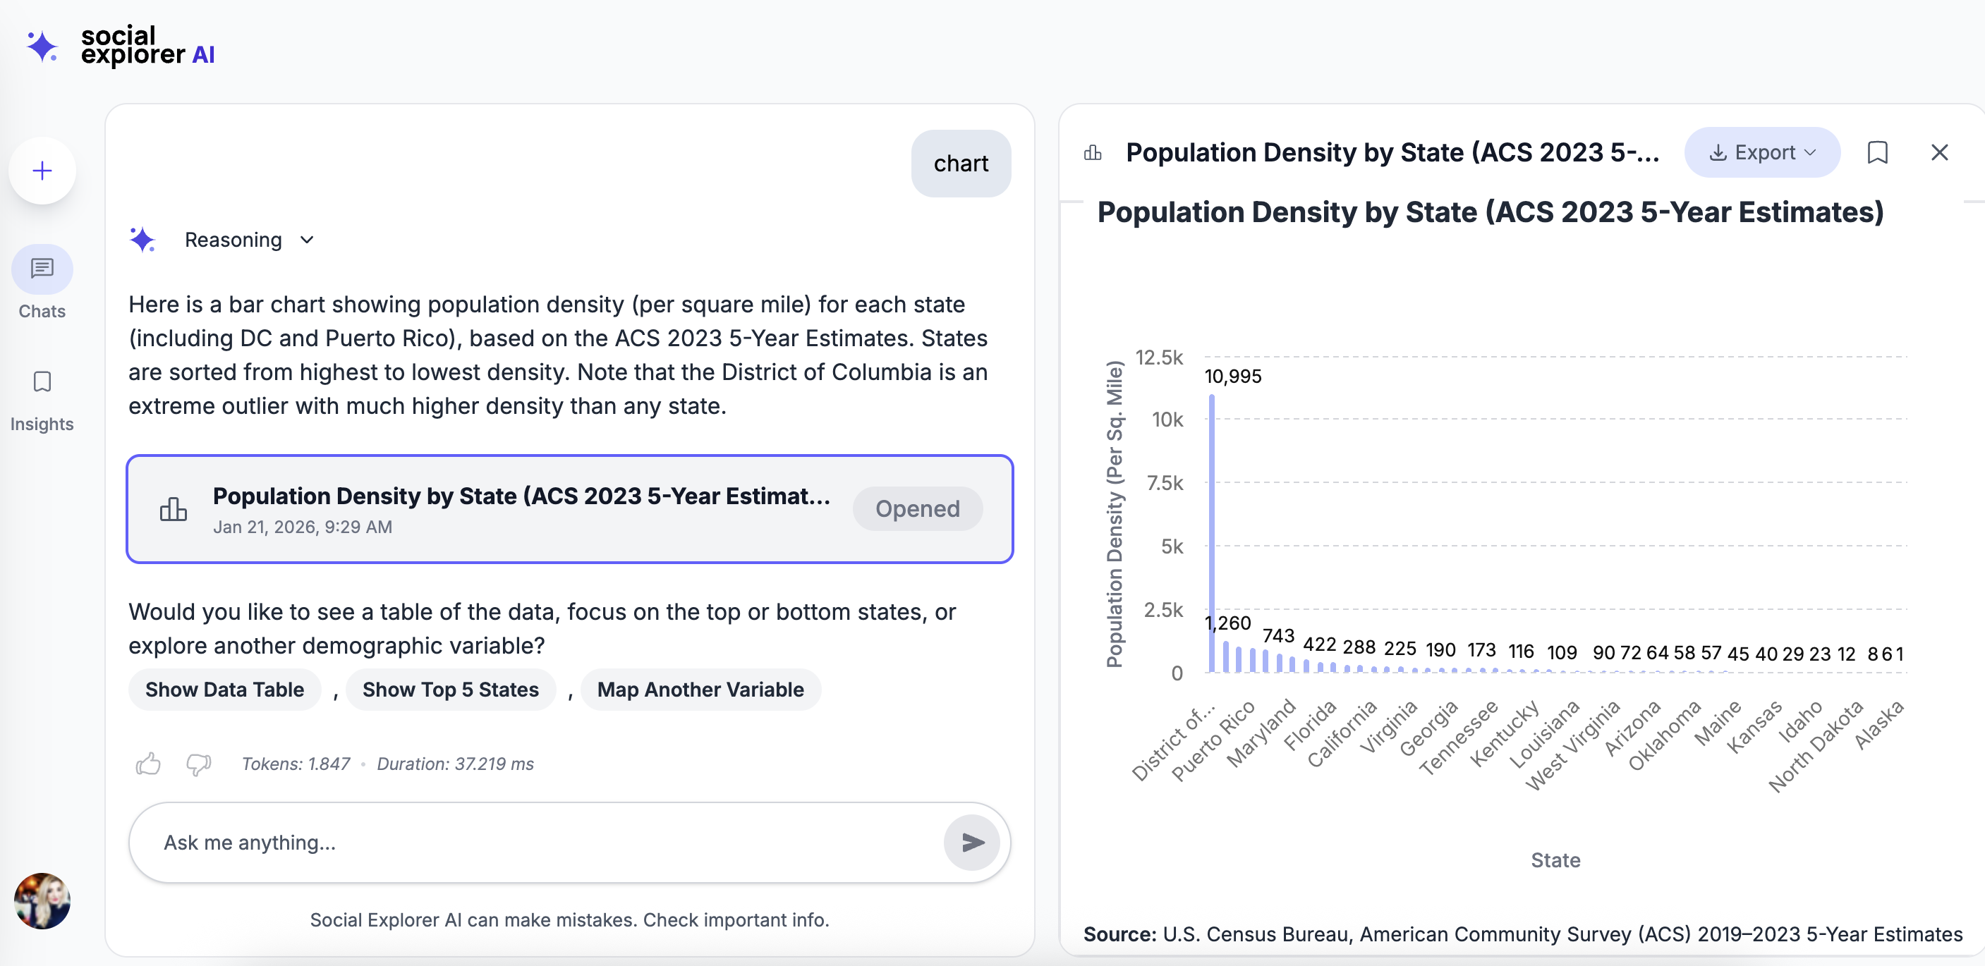Click the Opened chart status button
Screen dimensions: 1985x966
click(x=917, y=508)
